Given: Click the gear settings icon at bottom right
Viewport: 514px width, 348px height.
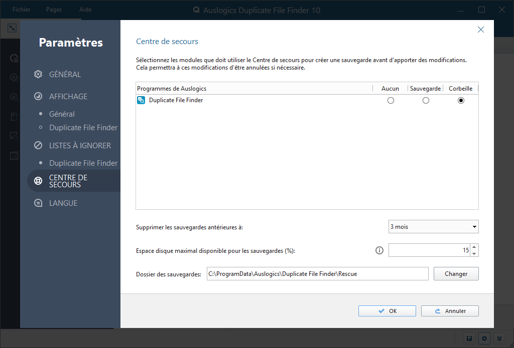Looking at the screenshot, I should (484, 338).
